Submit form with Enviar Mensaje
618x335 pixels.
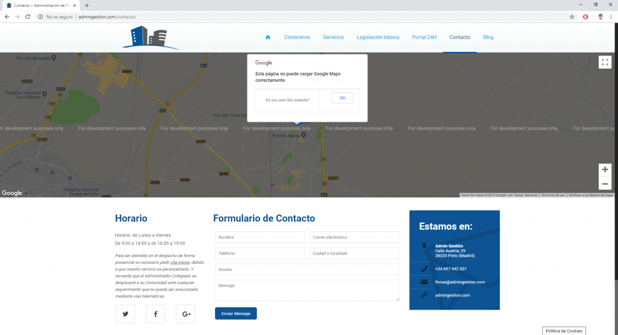click(x=236, y=313)
